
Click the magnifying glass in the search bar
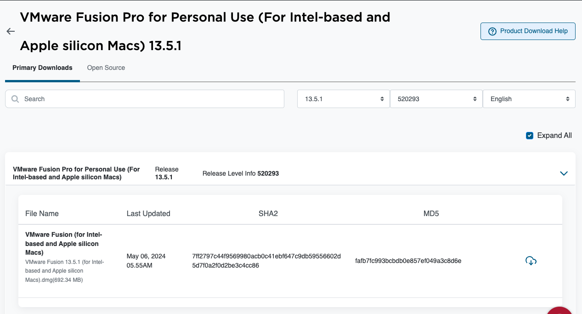(x=15, y=99)
